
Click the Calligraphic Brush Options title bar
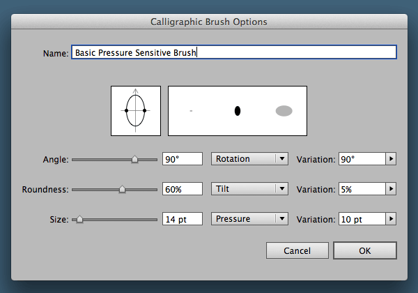209,22
